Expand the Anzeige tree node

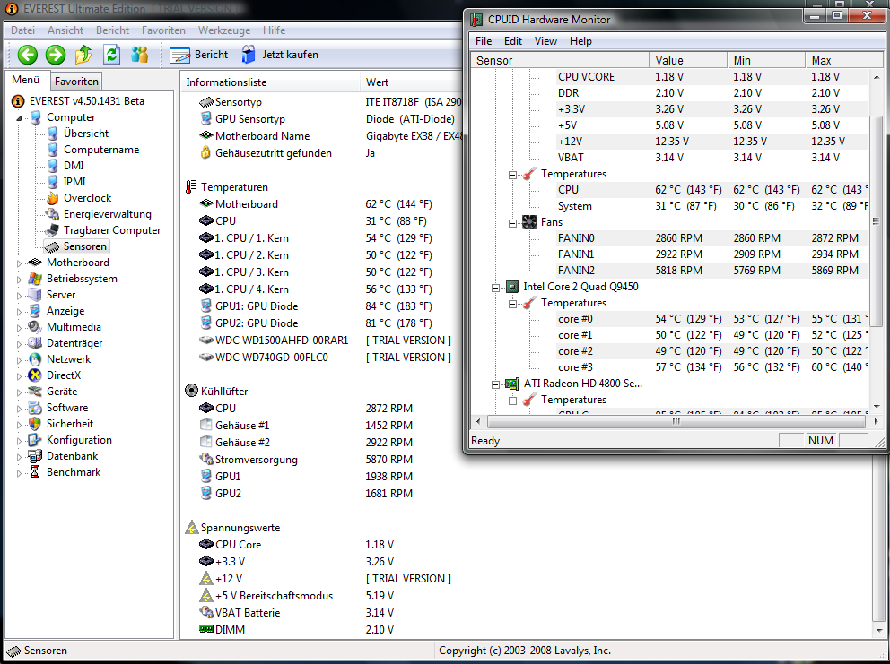point(19,312)
